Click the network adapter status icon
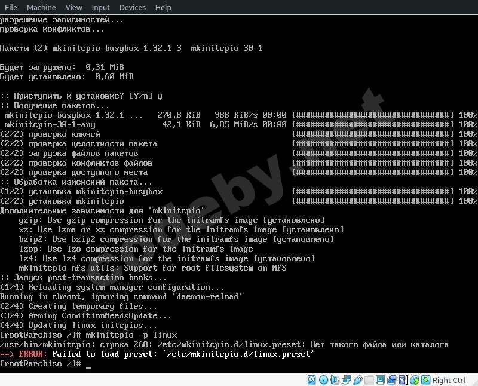The image size is (478, 386). [x=347, y=379]
